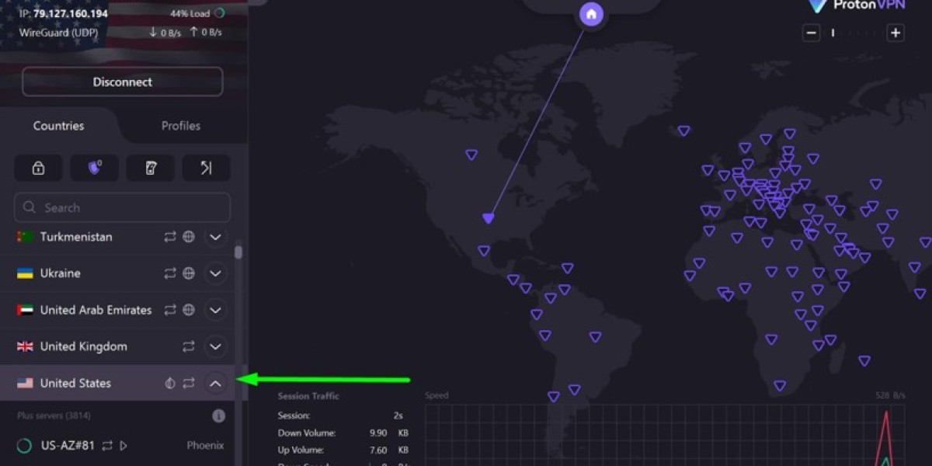The image size is (932, 466).
Task: Click the globe icon for Turkmenistan
Action: 189,237
